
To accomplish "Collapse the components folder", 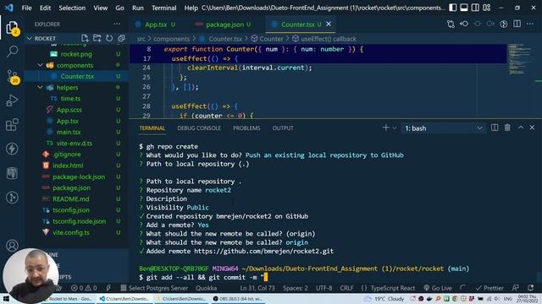I will click(40, 65).
